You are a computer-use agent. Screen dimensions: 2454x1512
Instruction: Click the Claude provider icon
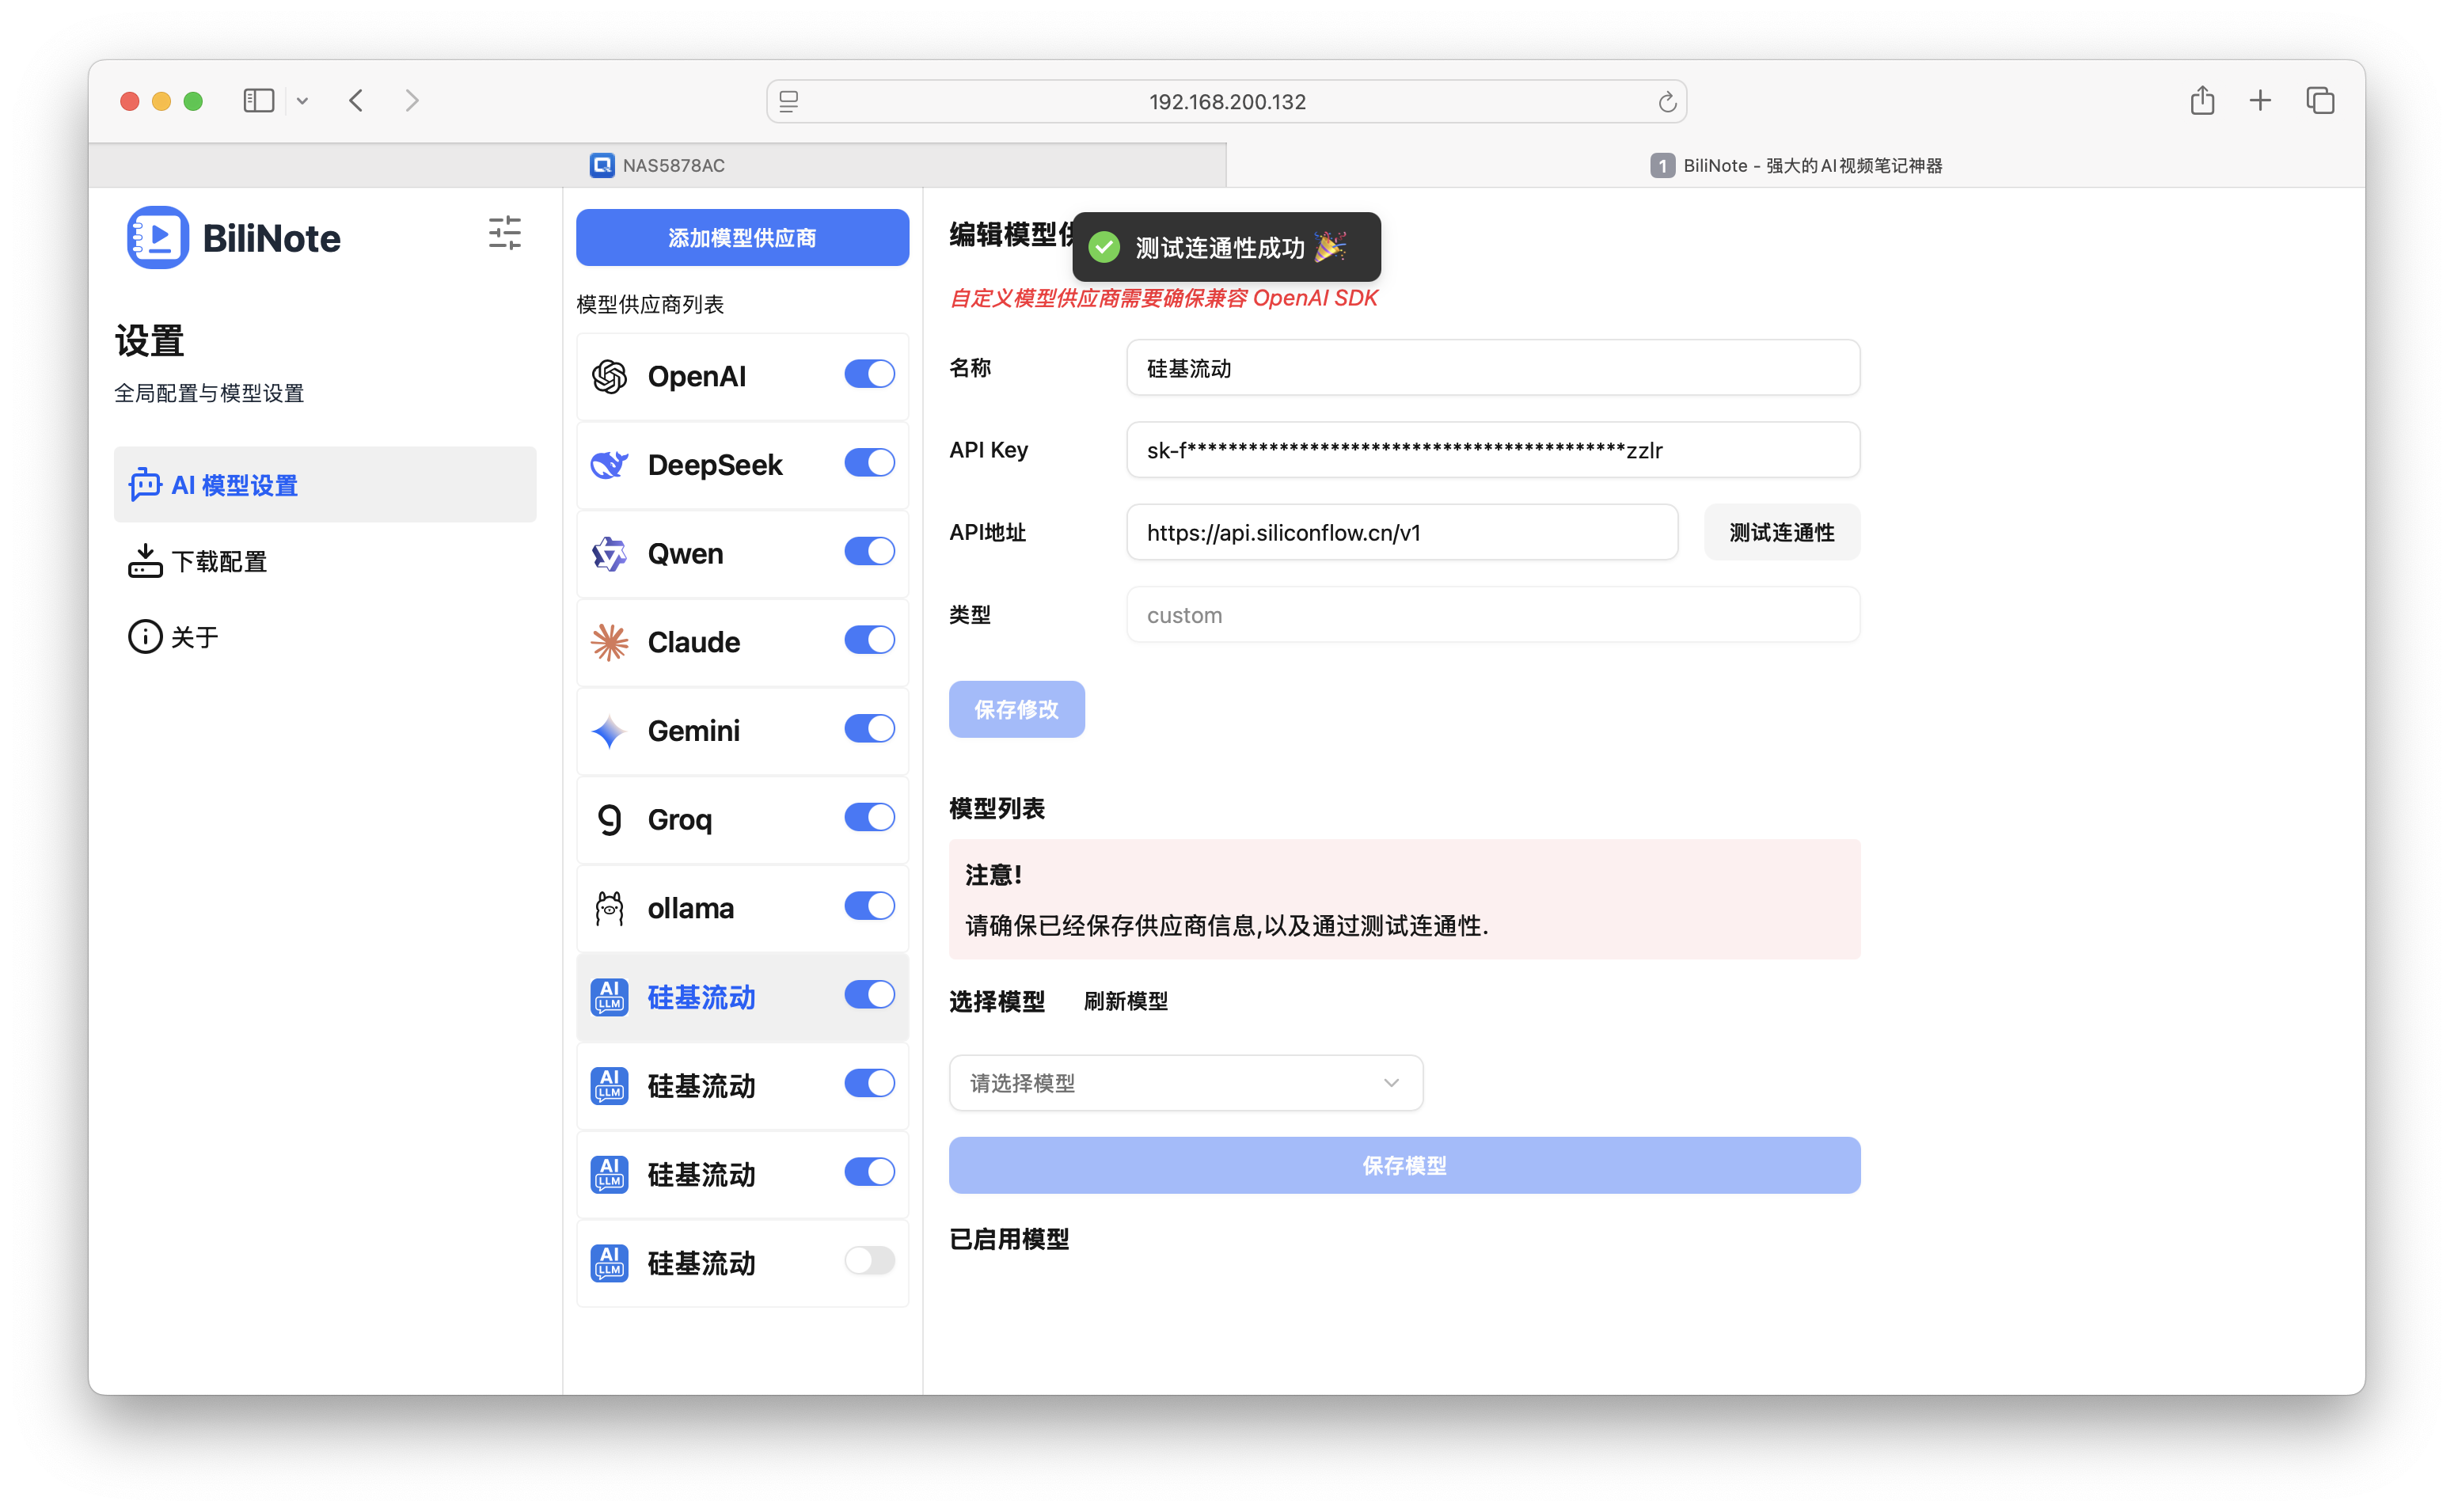pos(609,641)
